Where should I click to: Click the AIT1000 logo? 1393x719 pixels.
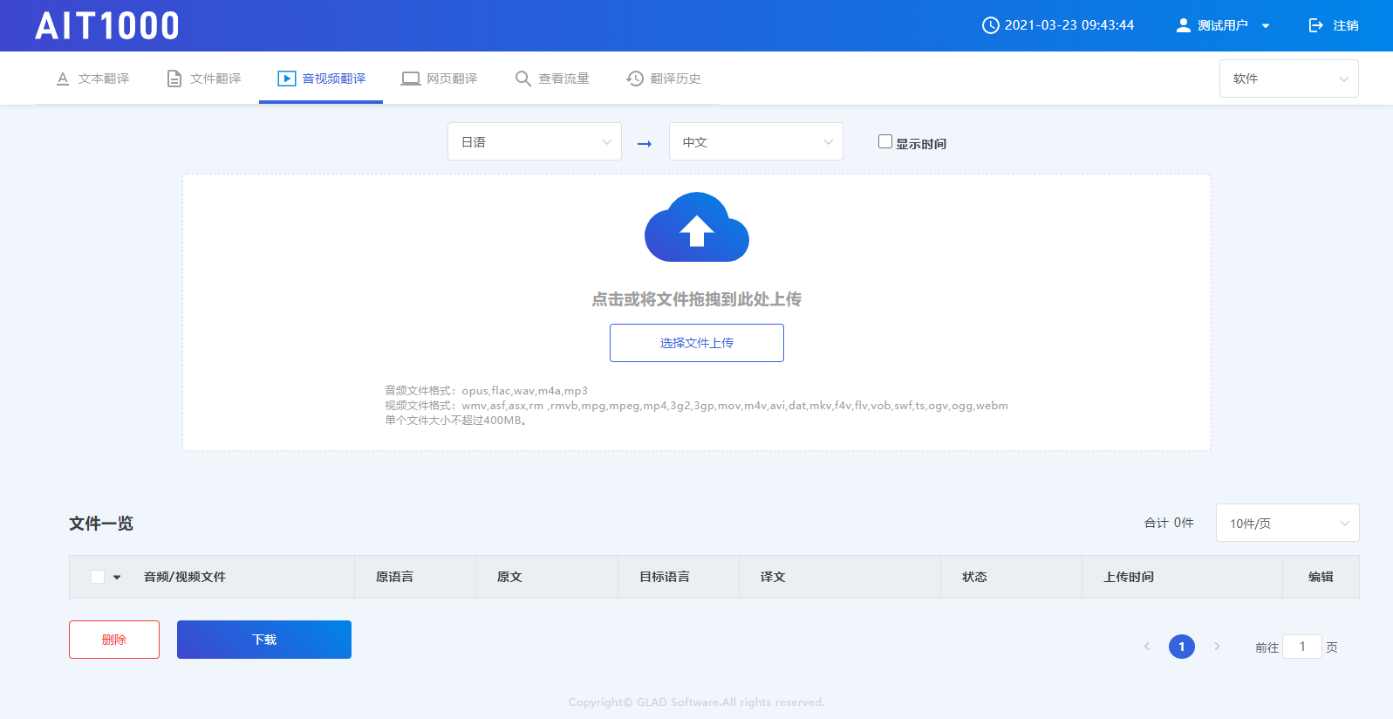point(107,26)
